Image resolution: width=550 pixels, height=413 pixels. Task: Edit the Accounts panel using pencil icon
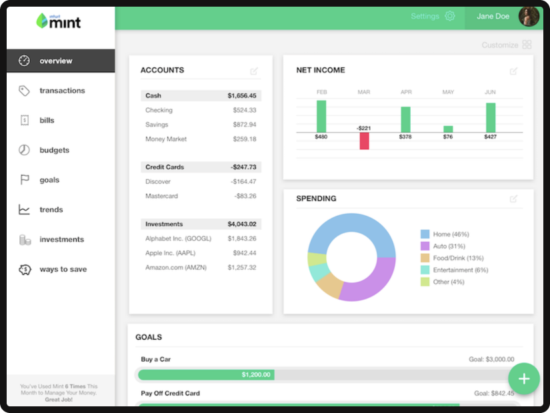click(x=254, y=71)
